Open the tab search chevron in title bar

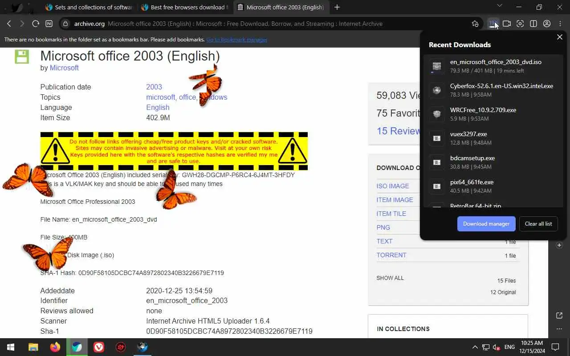(499, 6)
